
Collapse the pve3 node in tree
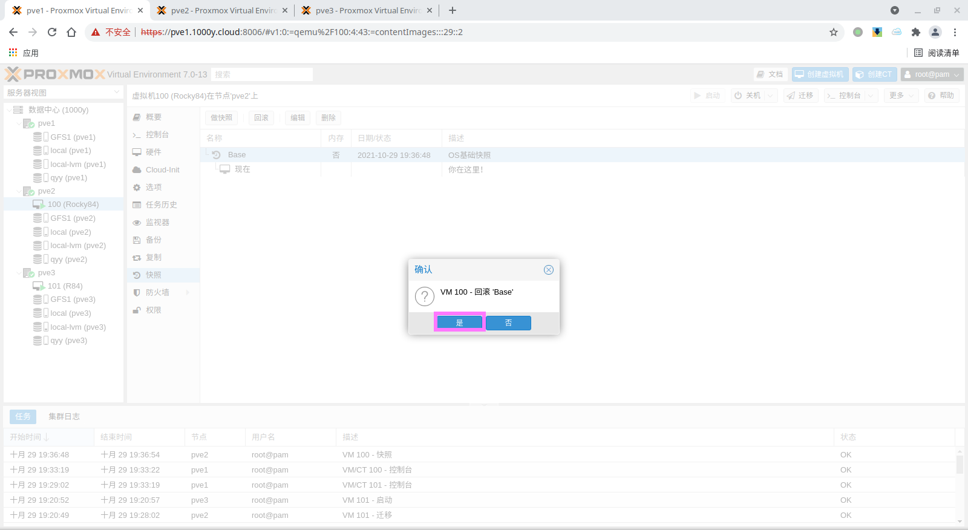point(19,273)
